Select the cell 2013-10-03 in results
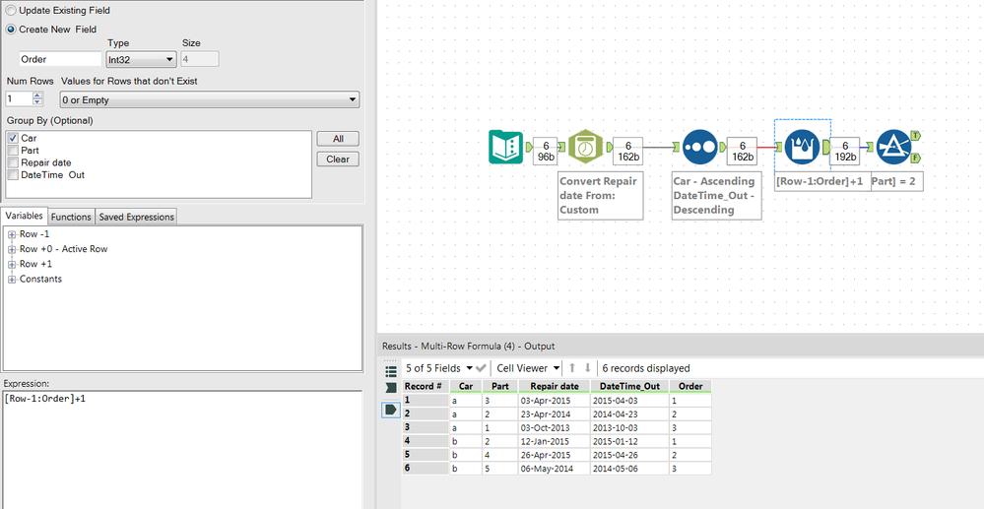Image resolution: width=984 pixels, height=509 pixels. (630, 427)
